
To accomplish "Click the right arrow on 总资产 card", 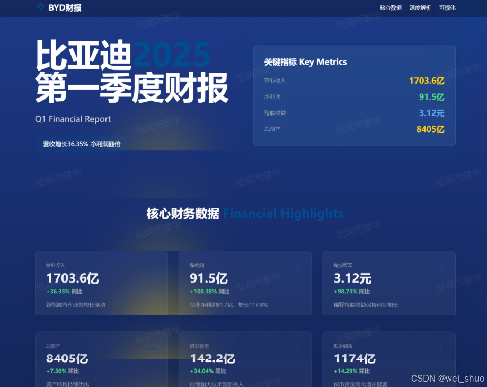I will tap(150, 349).
